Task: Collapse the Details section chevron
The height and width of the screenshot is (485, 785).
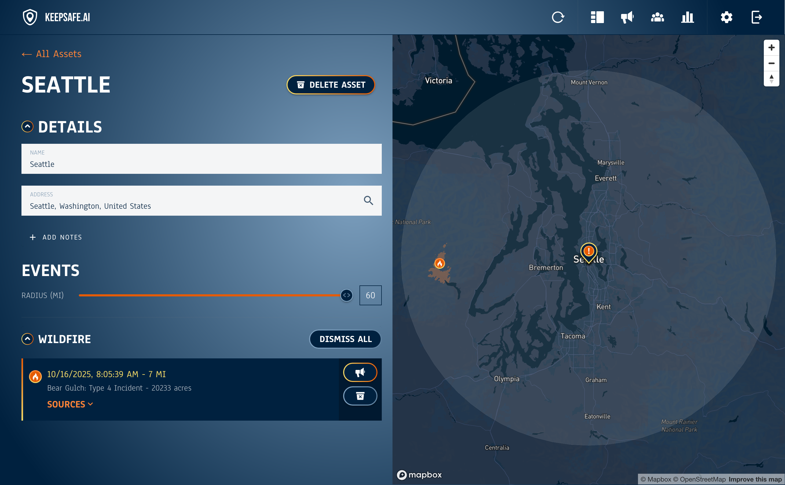Action: click(x=28, y=126)
